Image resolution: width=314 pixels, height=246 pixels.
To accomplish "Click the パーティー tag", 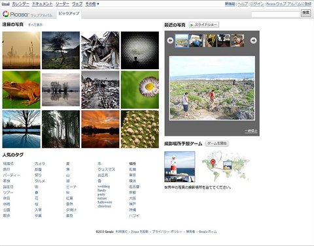I will [x=12, y=175].
